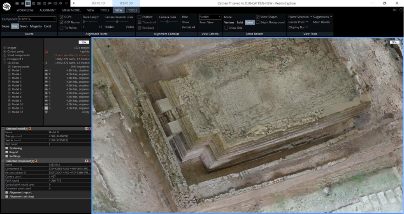The height and width of the screenshot is (214, 404).
Task: Open the WORKFLOW ribbon tab
Action: tap(25, 10)
